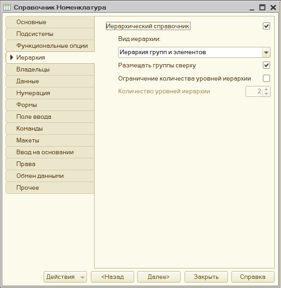Open the Данные tab

click(50, 81)
